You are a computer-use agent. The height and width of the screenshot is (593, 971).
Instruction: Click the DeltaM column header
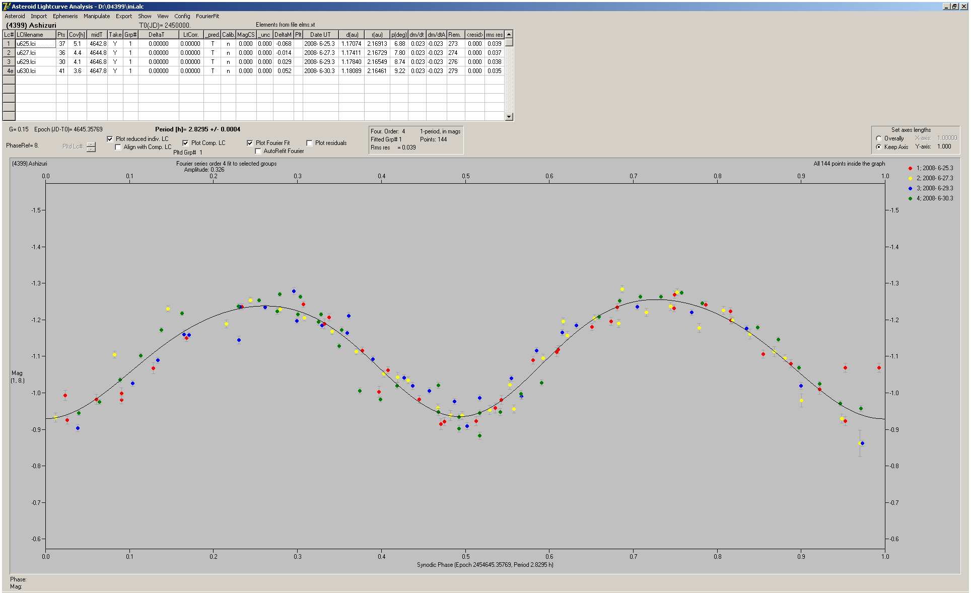pyautogui.click(x=283, y=35)
